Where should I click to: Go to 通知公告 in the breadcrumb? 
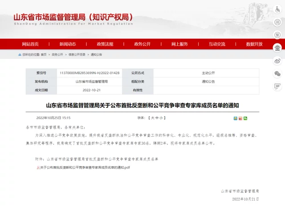point(96,54)
